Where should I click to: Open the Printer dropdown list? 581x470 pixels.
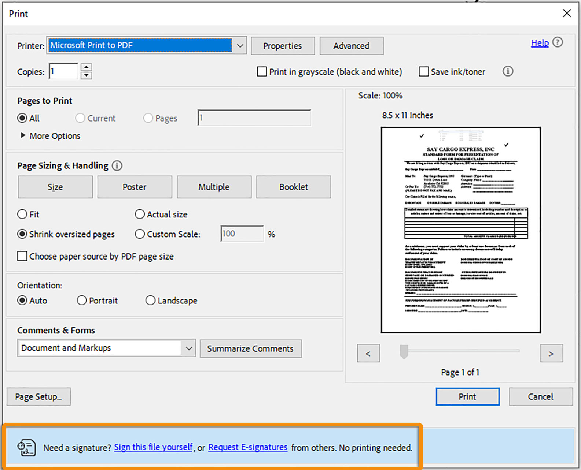click(147, 45)
